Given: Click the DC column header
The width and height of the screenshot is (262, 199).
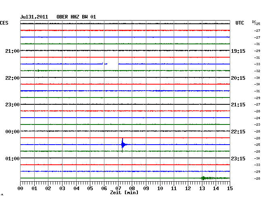Looking at the screenshot, I should pos(254,22).
